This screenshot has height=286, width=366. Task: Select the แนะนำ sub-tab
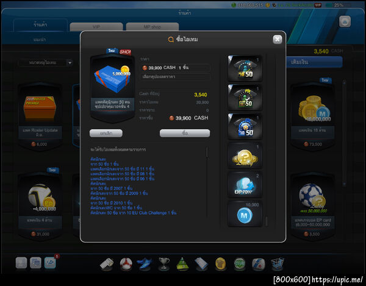(x=40, y=40)
